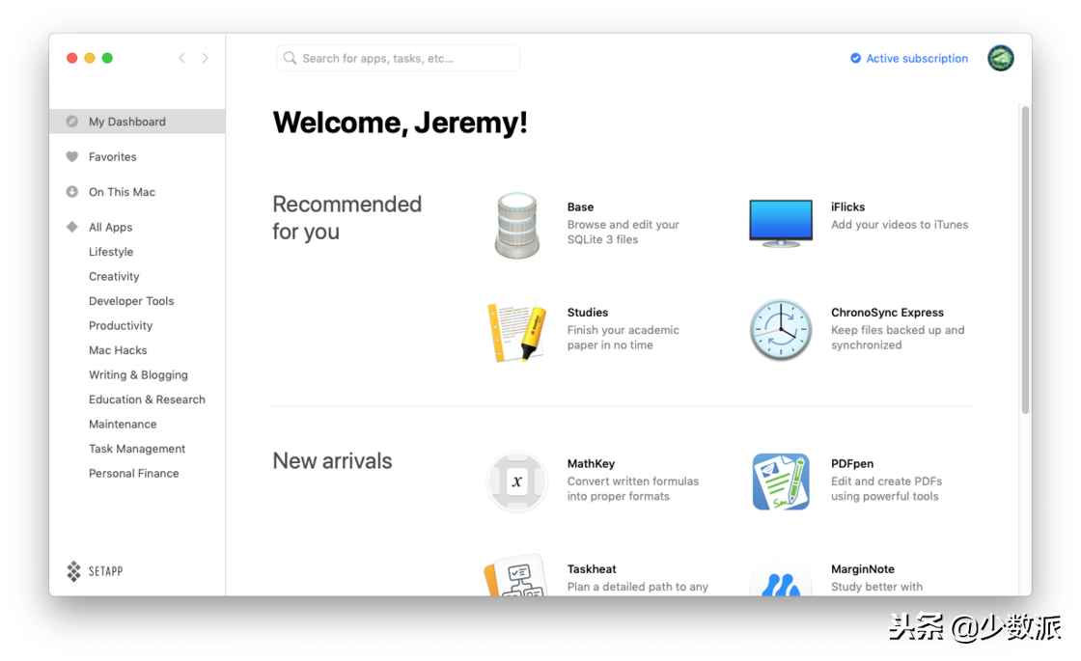Click the MathKey app title
This screenshot has height=661, width=1081.
tap(591, 464)
